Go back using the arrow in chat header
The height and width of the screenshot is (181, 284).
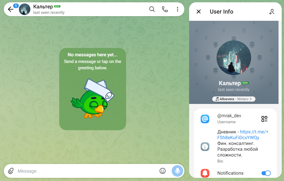click(x=11, y=9)
